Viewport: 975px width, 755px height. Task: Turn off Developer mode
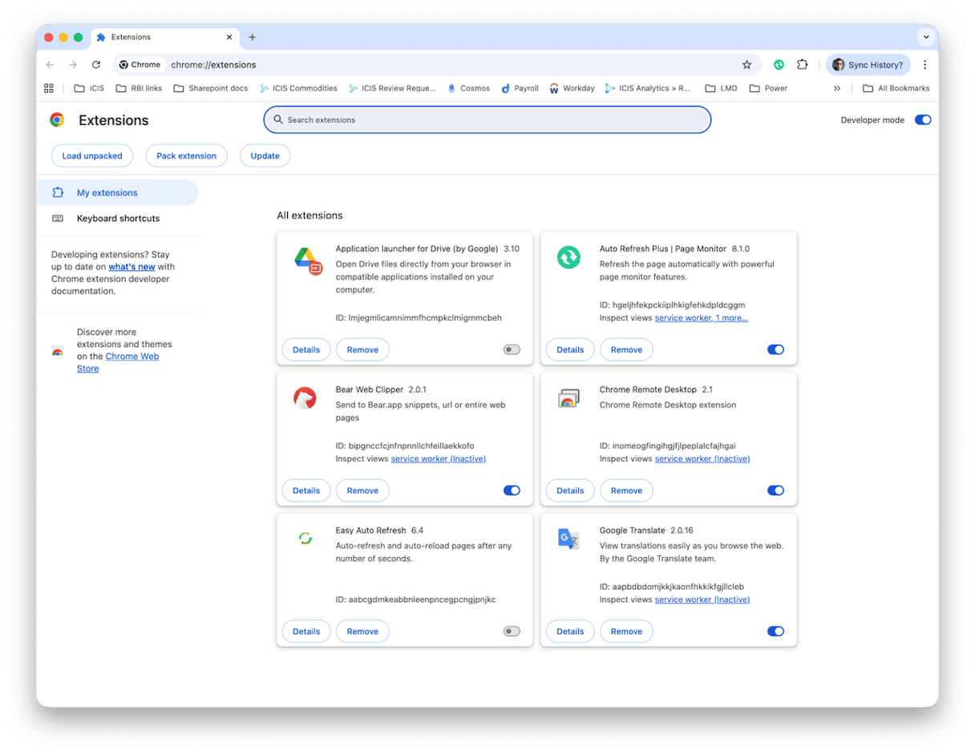923,120
